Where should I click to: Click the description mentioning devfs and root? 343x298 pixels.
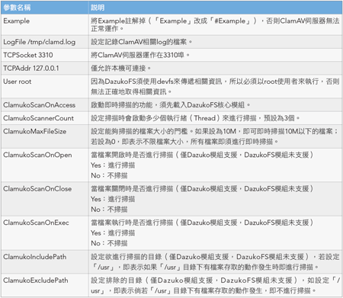click(x=215, y=86)
